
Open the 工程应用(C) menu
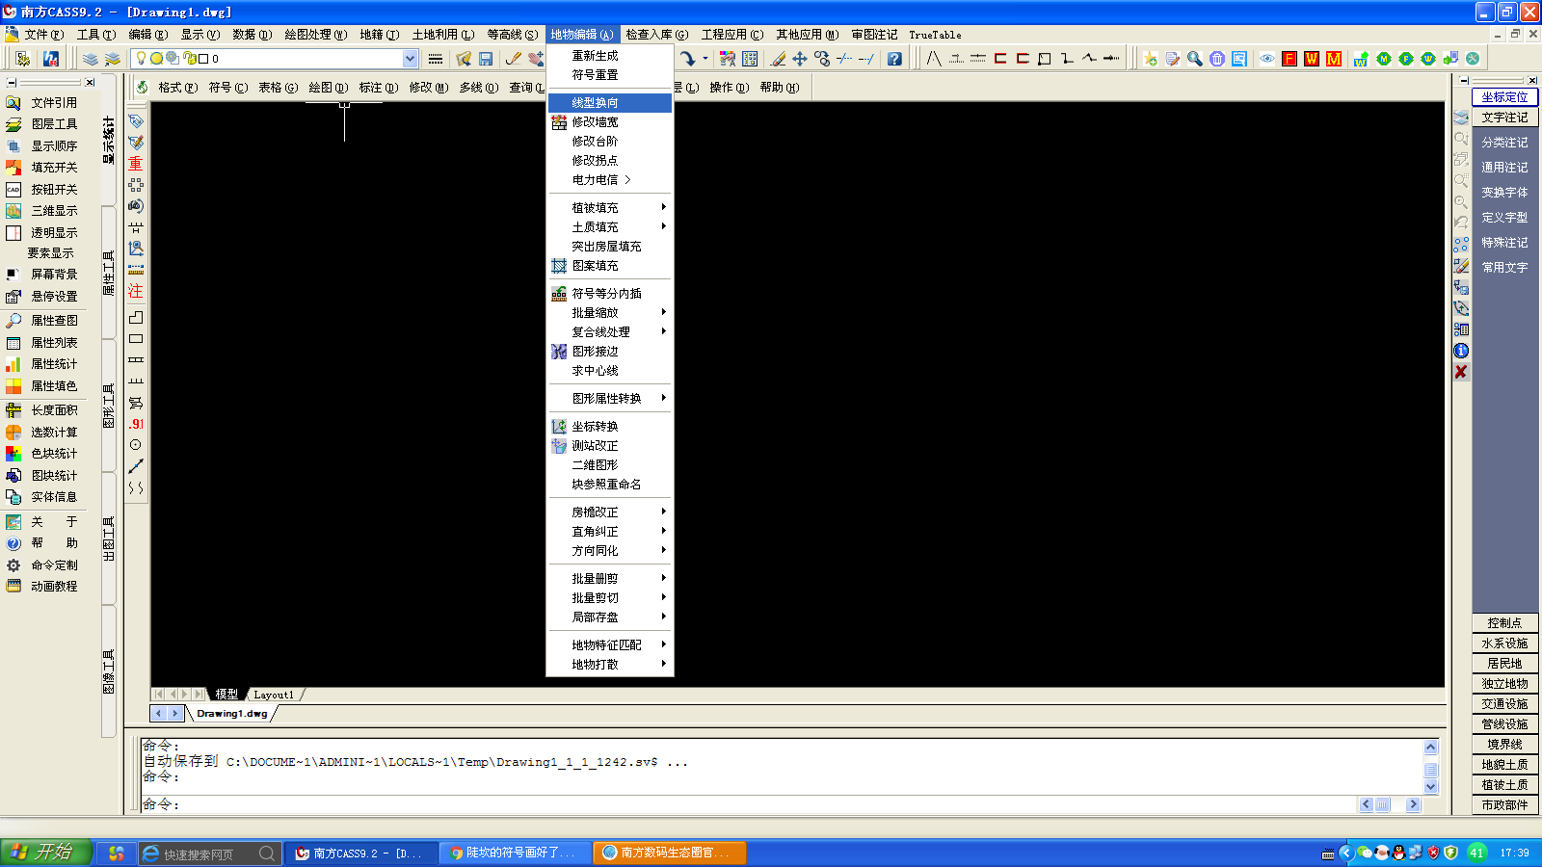click(731, 35)
